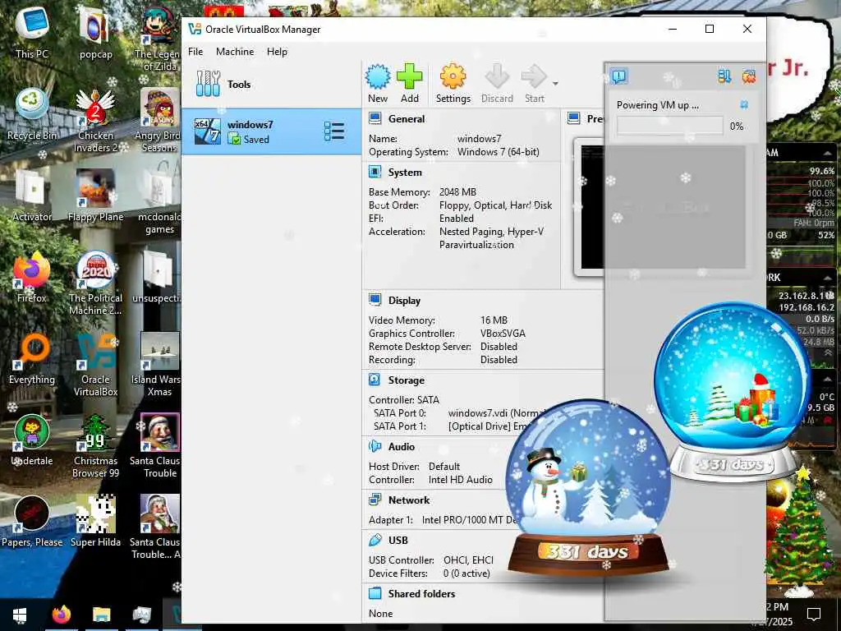Click the Shared folders section header link

[x=421, y=594]
